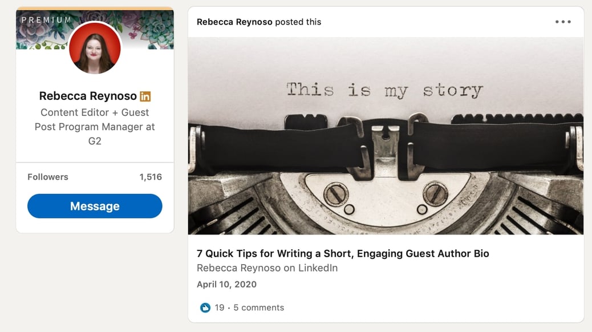Click the LinkedIn icon beside Rebecca Reynoso's name
The image size is (592, 332).
click(x=145, y=96)
